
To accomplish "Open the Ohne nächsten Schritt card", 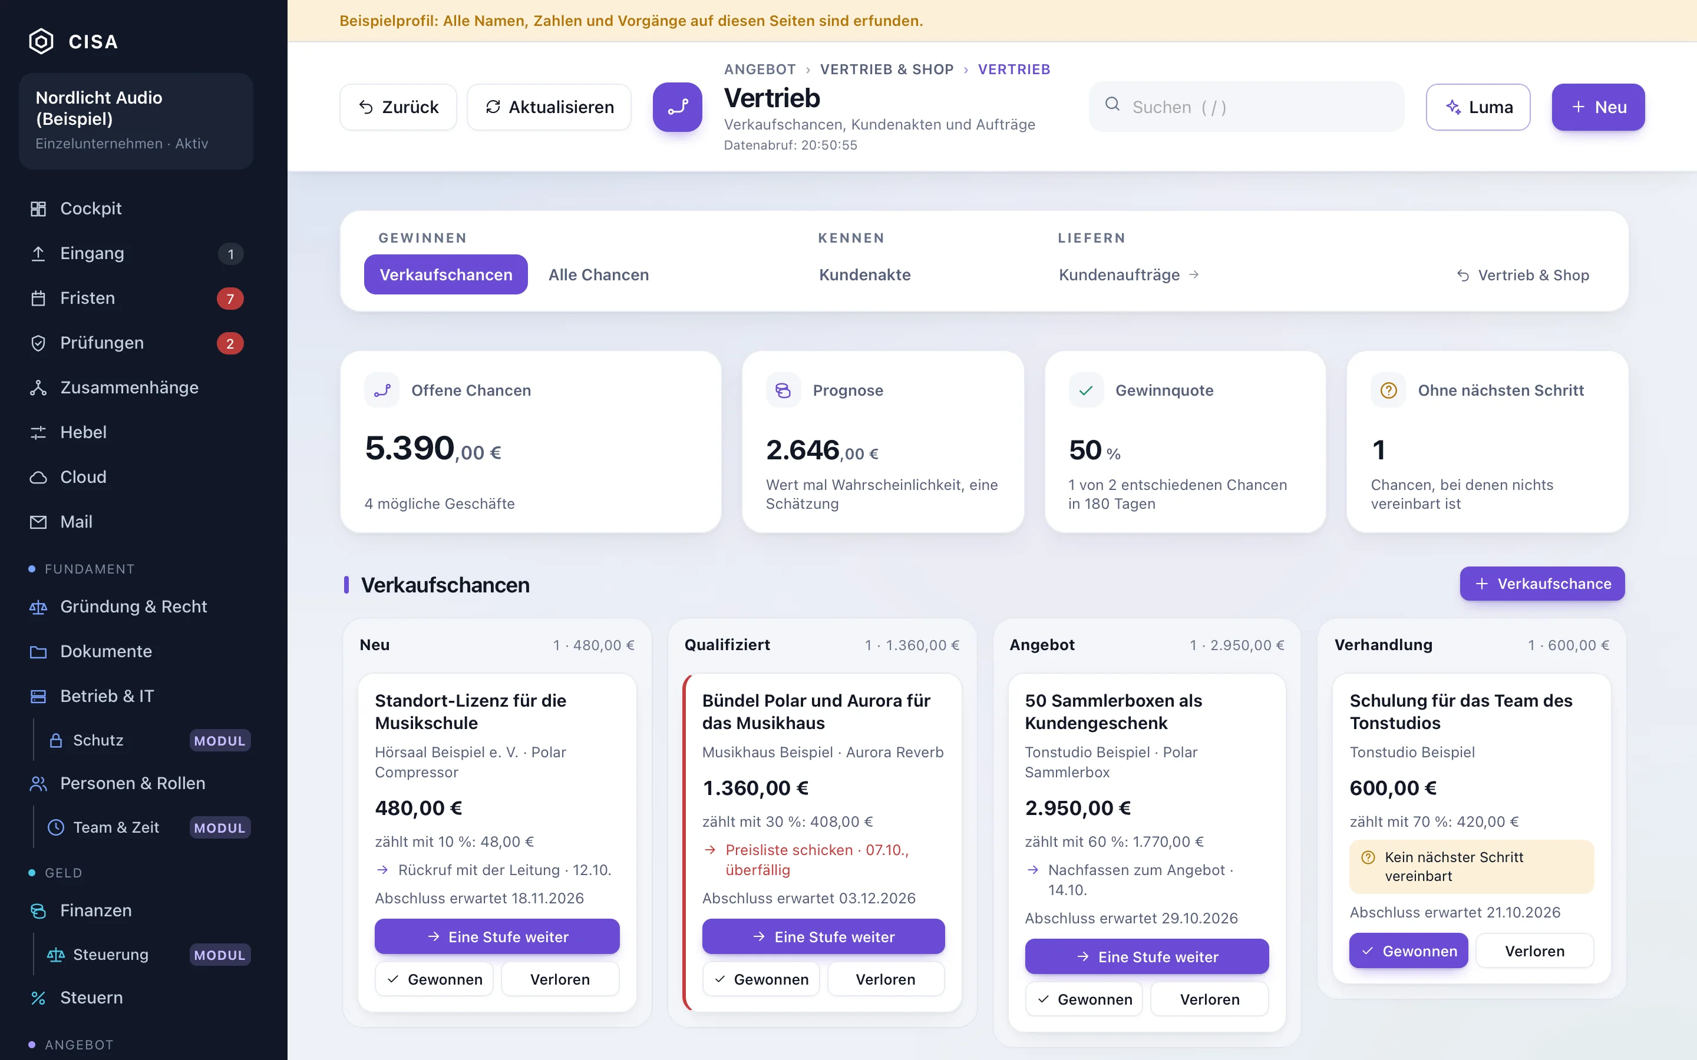I will tap(1487, 442).
